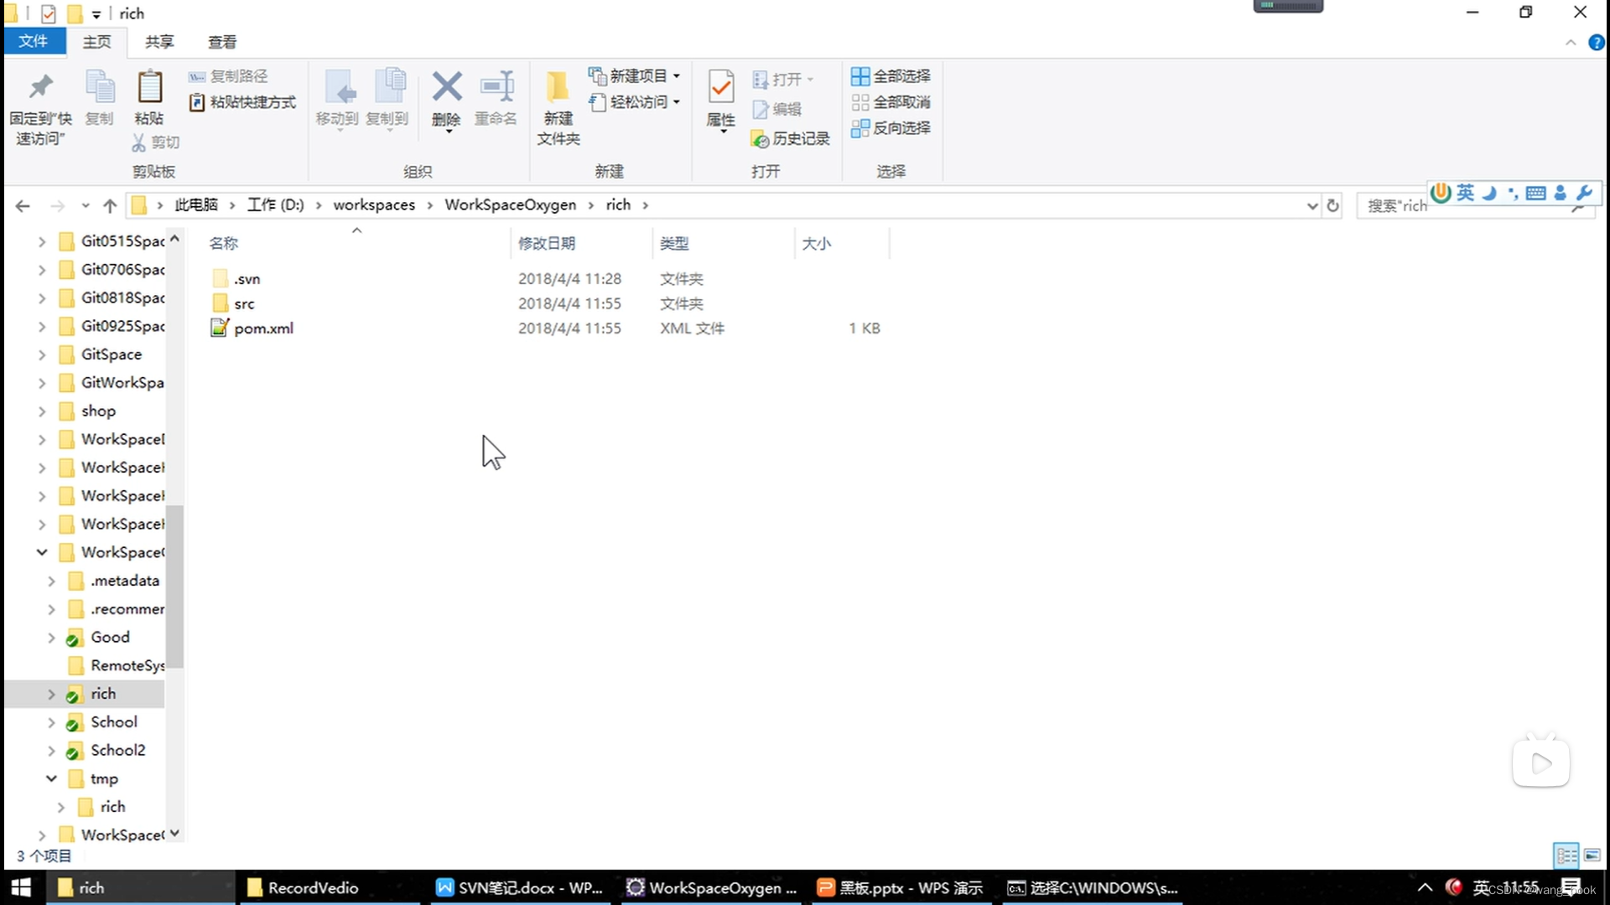Create a New folder
1610x905 pixels.
pos(558,108)
